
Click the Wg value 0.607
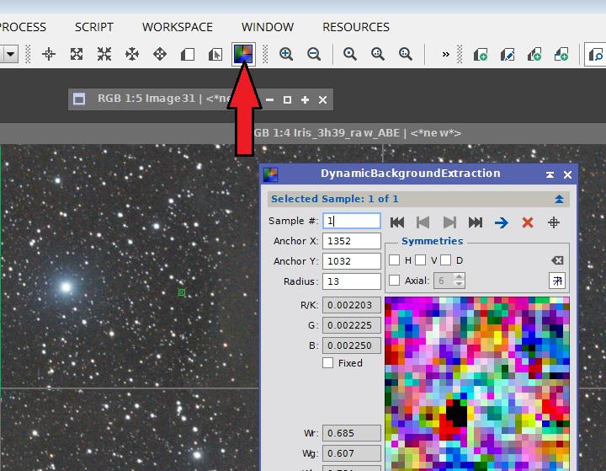click(352, 453)
